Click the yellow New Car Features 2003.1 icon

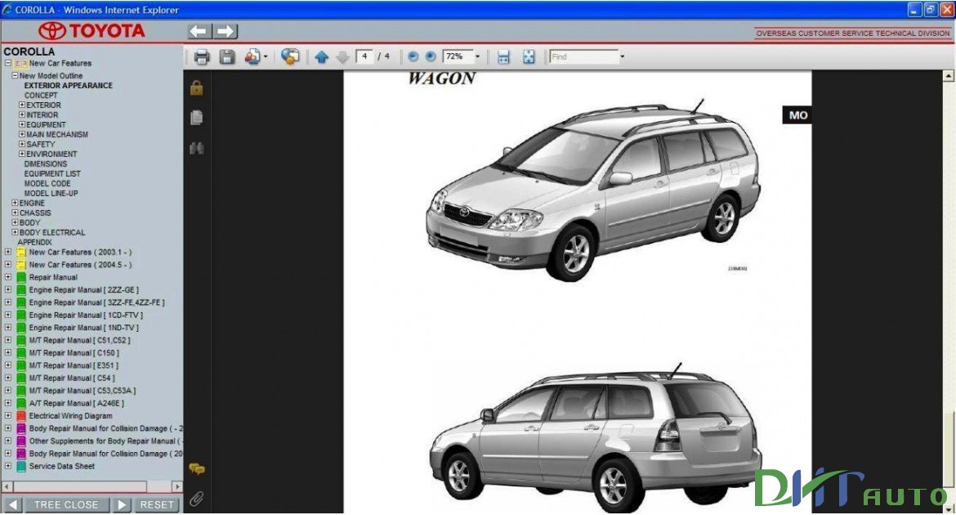tap(20, 252)
